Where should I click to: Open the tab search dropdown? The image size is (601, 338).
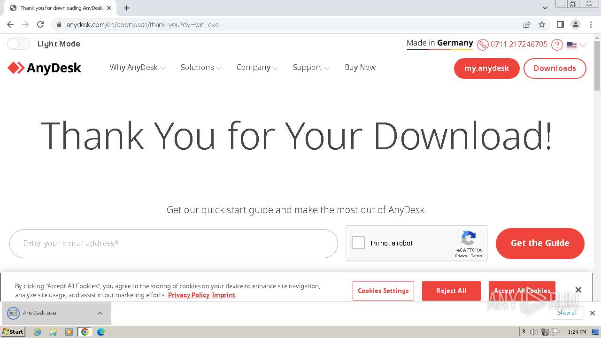click(545, 8)
